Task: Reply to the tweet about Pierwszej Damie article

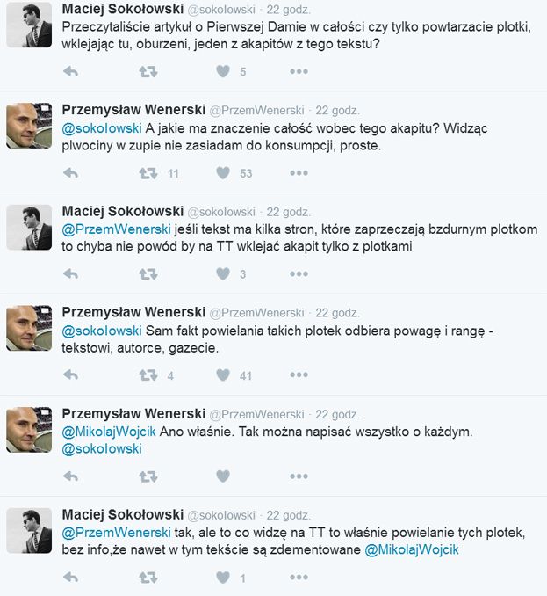Action: click(70, 71)
